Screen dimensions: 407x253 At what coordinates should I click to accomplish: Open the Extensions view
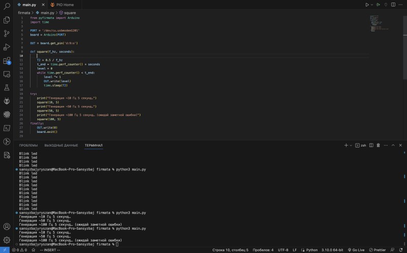pos(7,61)
